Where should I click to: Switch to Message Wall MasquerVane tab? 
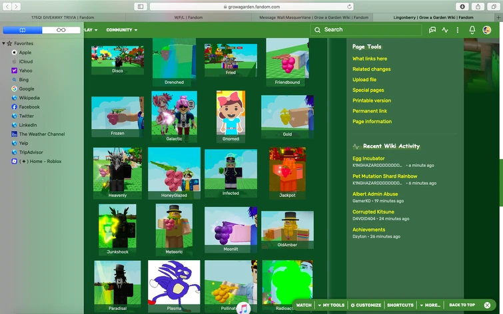[313, 17]
